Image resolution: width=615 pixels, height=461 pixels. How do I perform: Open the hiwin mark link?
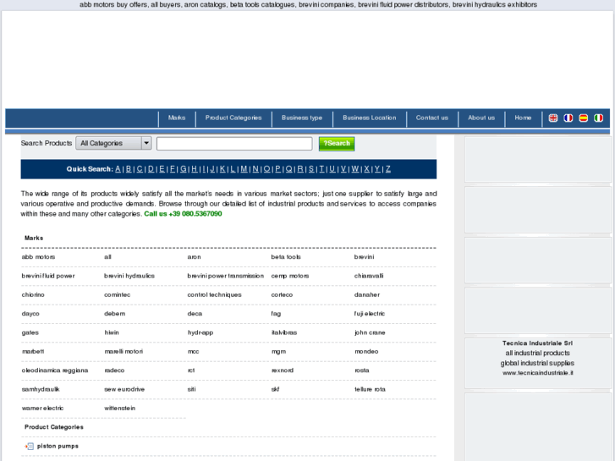pos(112,332)
